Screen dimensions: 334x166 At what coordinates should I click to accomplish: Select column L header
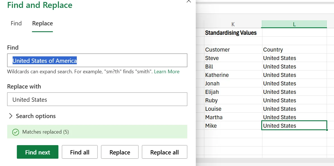tap(294, 24)
